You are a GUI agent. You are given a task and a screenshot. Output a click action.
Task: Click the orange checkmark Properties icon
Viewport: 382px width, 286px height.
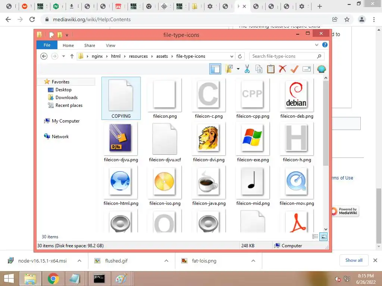(294, 69)
